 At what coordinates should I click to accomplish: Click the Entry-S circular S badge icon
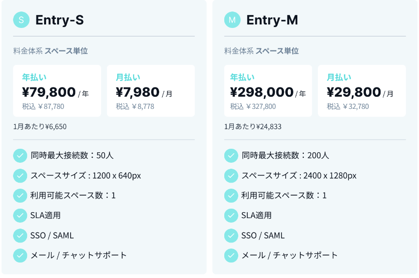[21, 20]
